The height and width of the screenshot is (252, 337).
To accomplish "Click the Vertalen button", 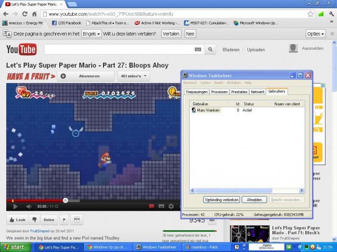I will (x=171, y=34).
